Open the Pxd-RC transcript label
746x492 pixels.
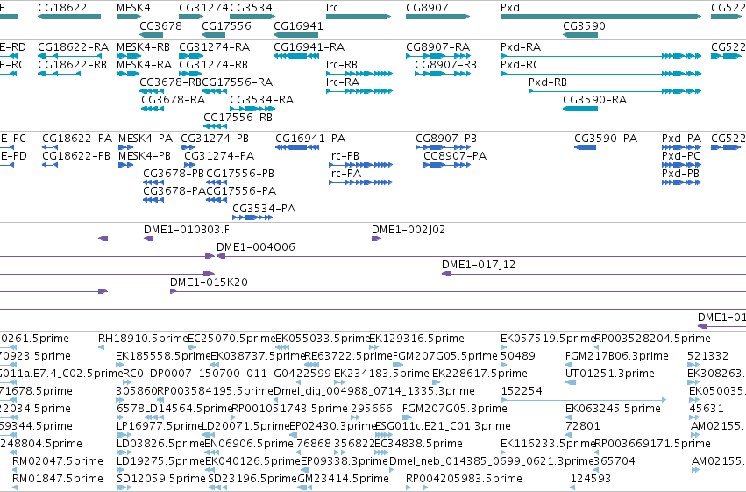(520, 65)
